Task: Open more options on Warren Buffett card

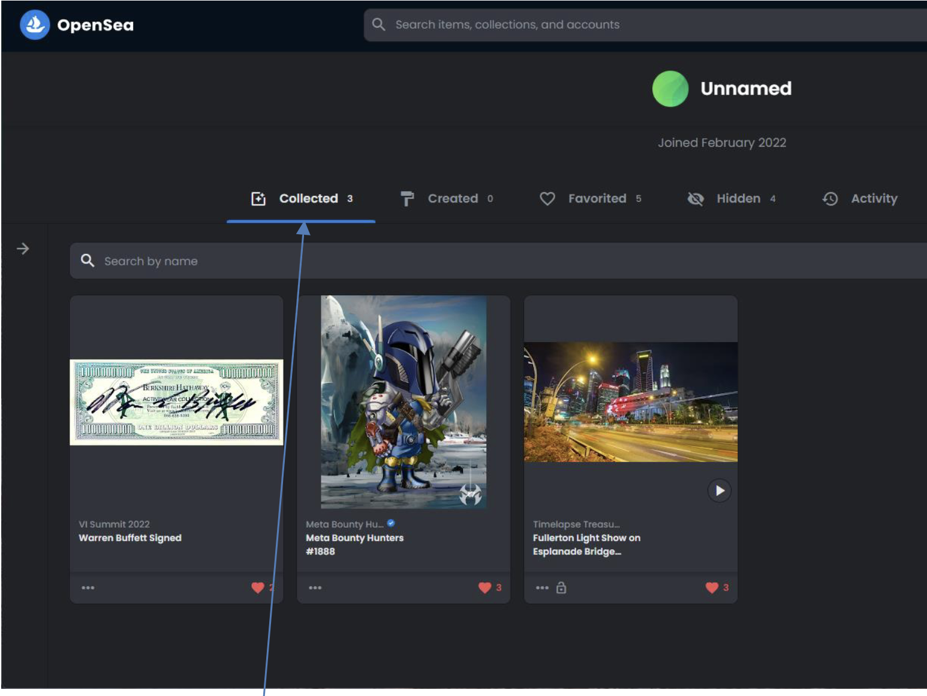Action: point(88,588)
